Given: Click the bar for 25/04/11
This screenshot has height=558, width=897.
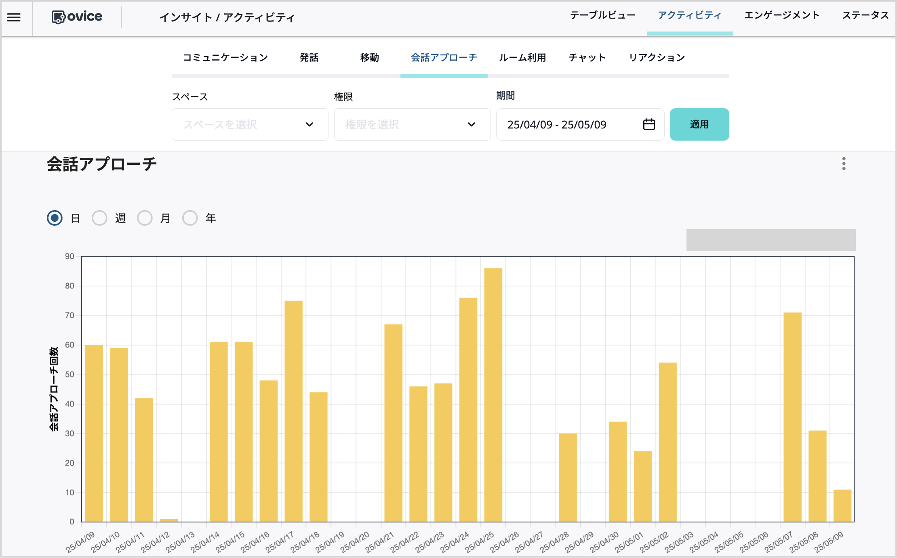Looking at the screenshot, I should coord(144,460).
